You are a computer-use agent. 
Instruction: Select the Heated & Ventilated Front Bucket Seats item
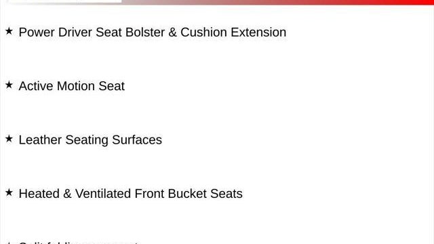(x=131, y=194)
